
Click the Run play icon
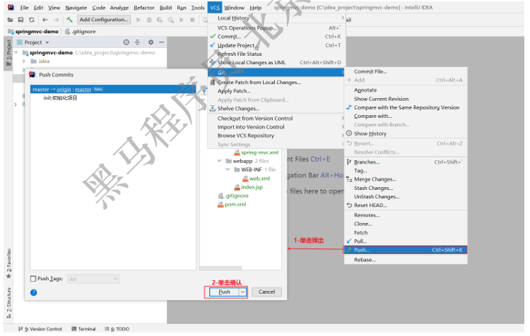(139, 20)
